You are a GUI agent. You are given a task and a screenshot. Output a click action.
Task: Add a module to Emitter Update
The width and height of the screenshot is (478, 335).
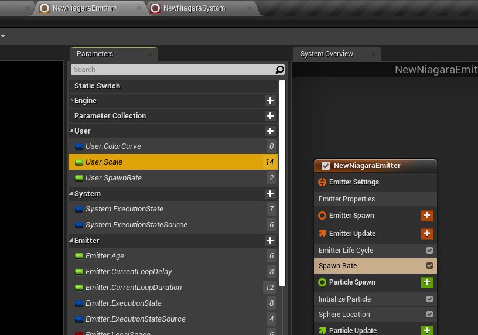pyautogui.click(x=427, y=234)
